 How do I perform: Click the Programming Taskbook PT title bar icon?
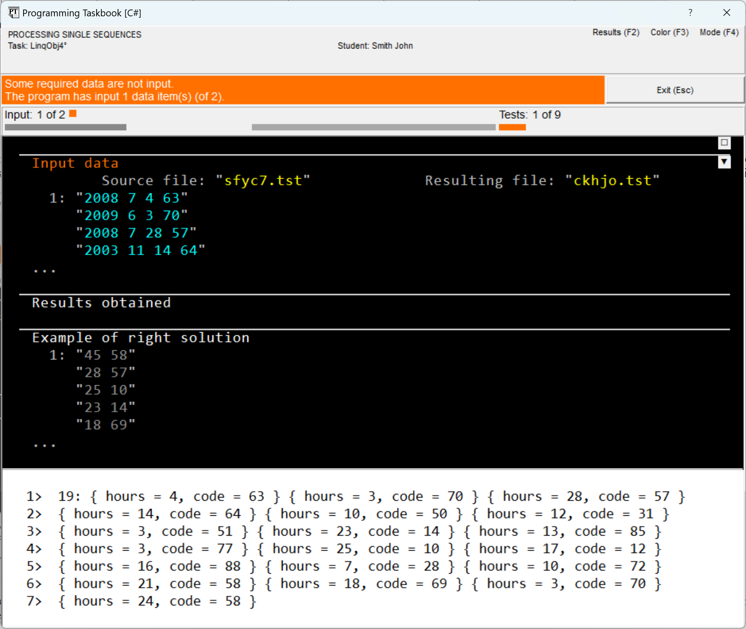[14, 13]
